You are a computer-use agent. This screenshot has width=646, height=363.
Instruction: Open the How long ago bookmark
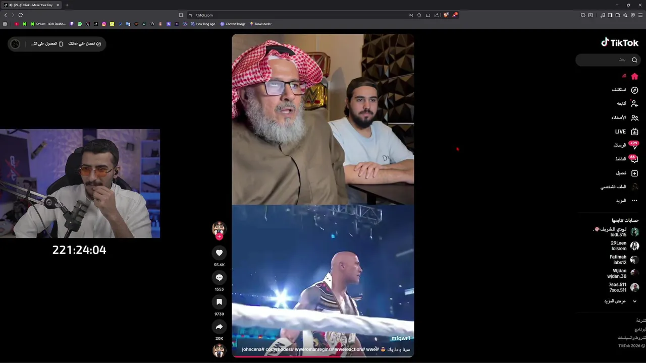(x=203, y=24)
